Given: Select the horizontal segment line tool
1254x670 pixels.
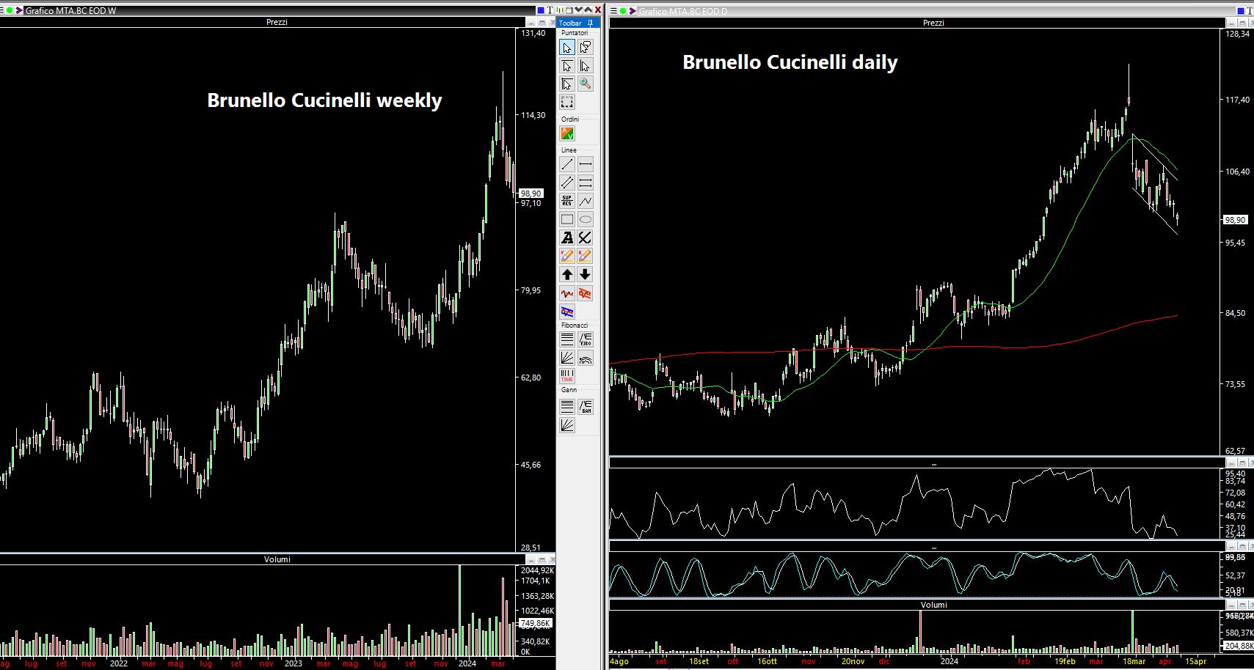Looking at the screenshot, I should (x=586, y=164).
